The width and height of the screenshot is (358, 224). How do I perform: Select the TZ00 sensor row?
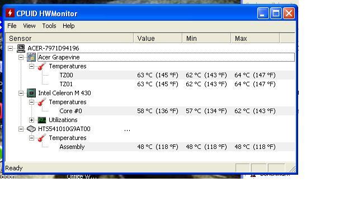pos(176,75)
